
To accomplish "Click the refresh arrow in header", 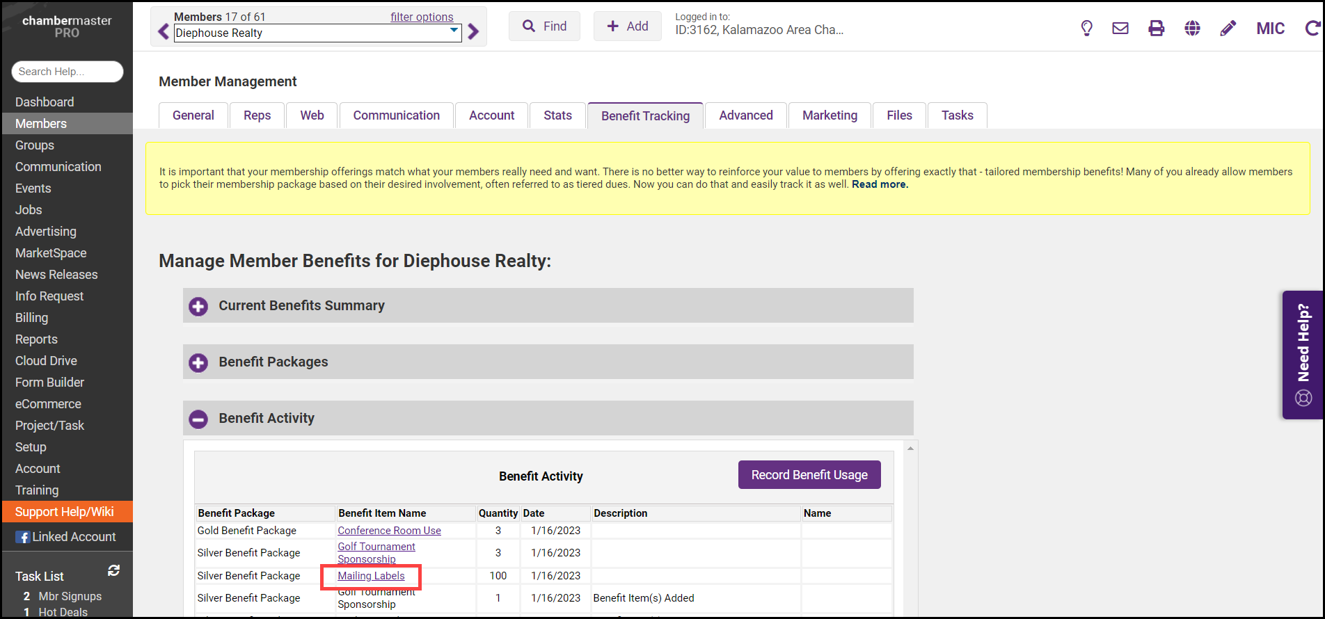I will 1312,28.
